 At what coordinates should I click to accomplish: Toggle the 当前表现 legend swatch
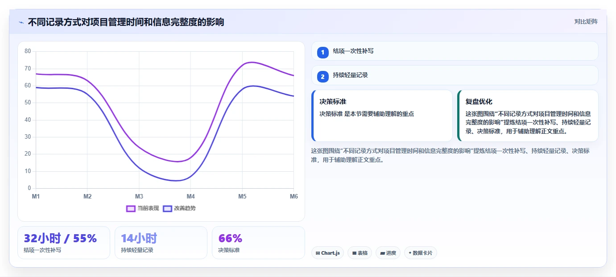click(131, 208)
